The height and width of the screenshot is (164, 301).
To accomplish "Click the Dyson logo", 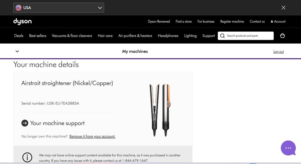I will pos(22,21).
